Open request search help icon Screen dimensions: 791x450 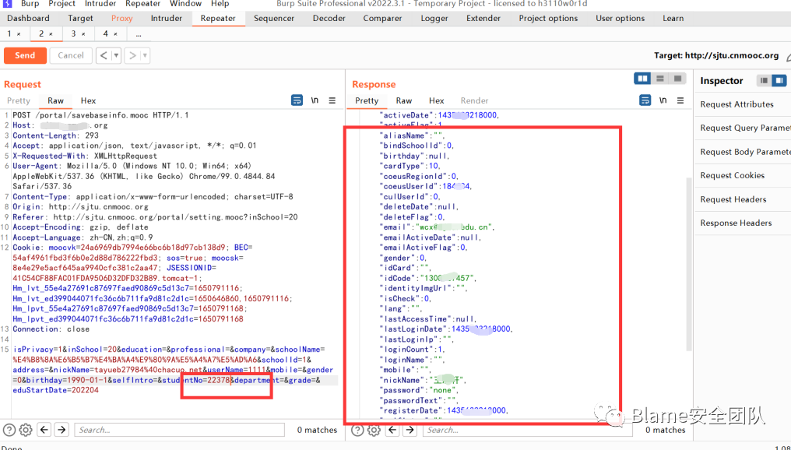click(x=9, y=430)
